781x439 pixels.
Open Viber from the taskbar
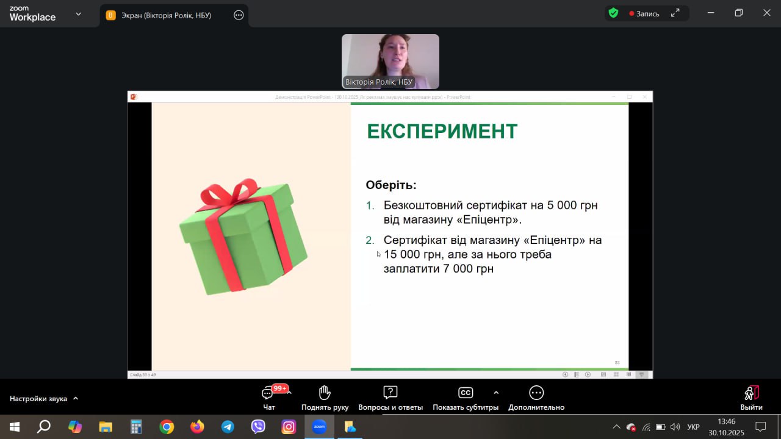pos(258,427)
